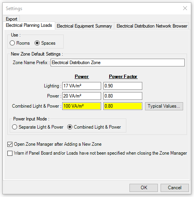Click the Lighting power factor field
The height and width of the screenshot is (197, 194).
pyautogui.click(x=123, y=86)
